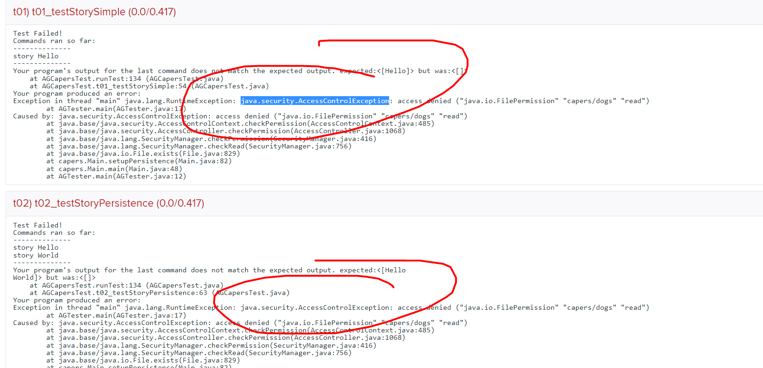Click the highlighted java.security.AccessControlException text
This screenshot has width=763, height=368.
point(315,101)
